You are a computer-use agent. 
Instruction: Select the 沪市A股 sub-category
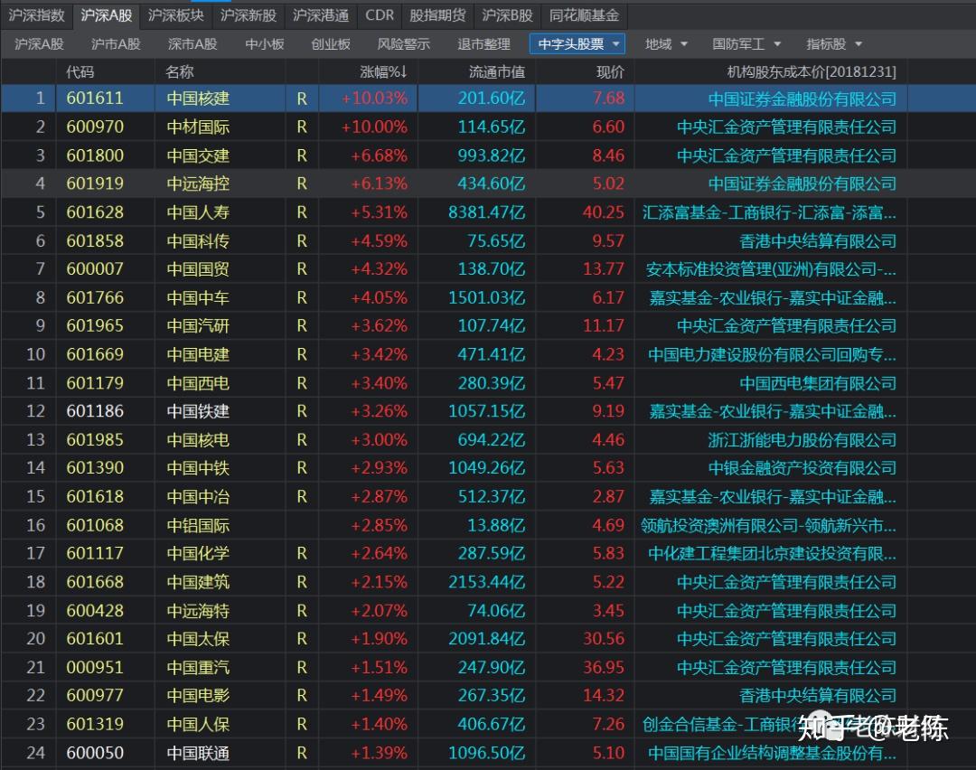[116, 44]
